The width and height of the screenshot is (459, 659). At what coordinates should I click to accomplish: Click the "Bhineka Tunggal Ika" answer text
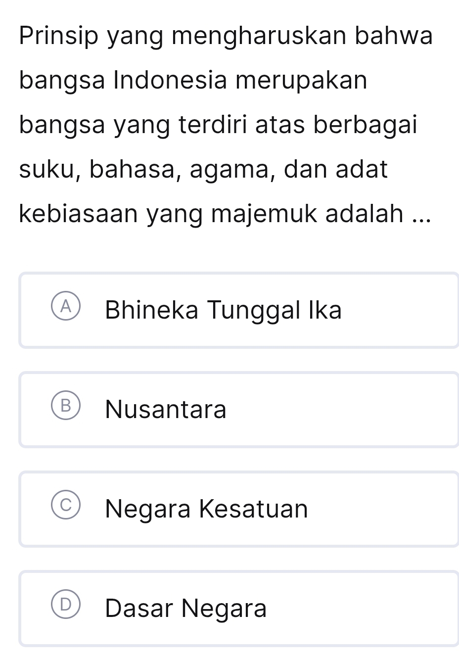[x=223, y=311]
